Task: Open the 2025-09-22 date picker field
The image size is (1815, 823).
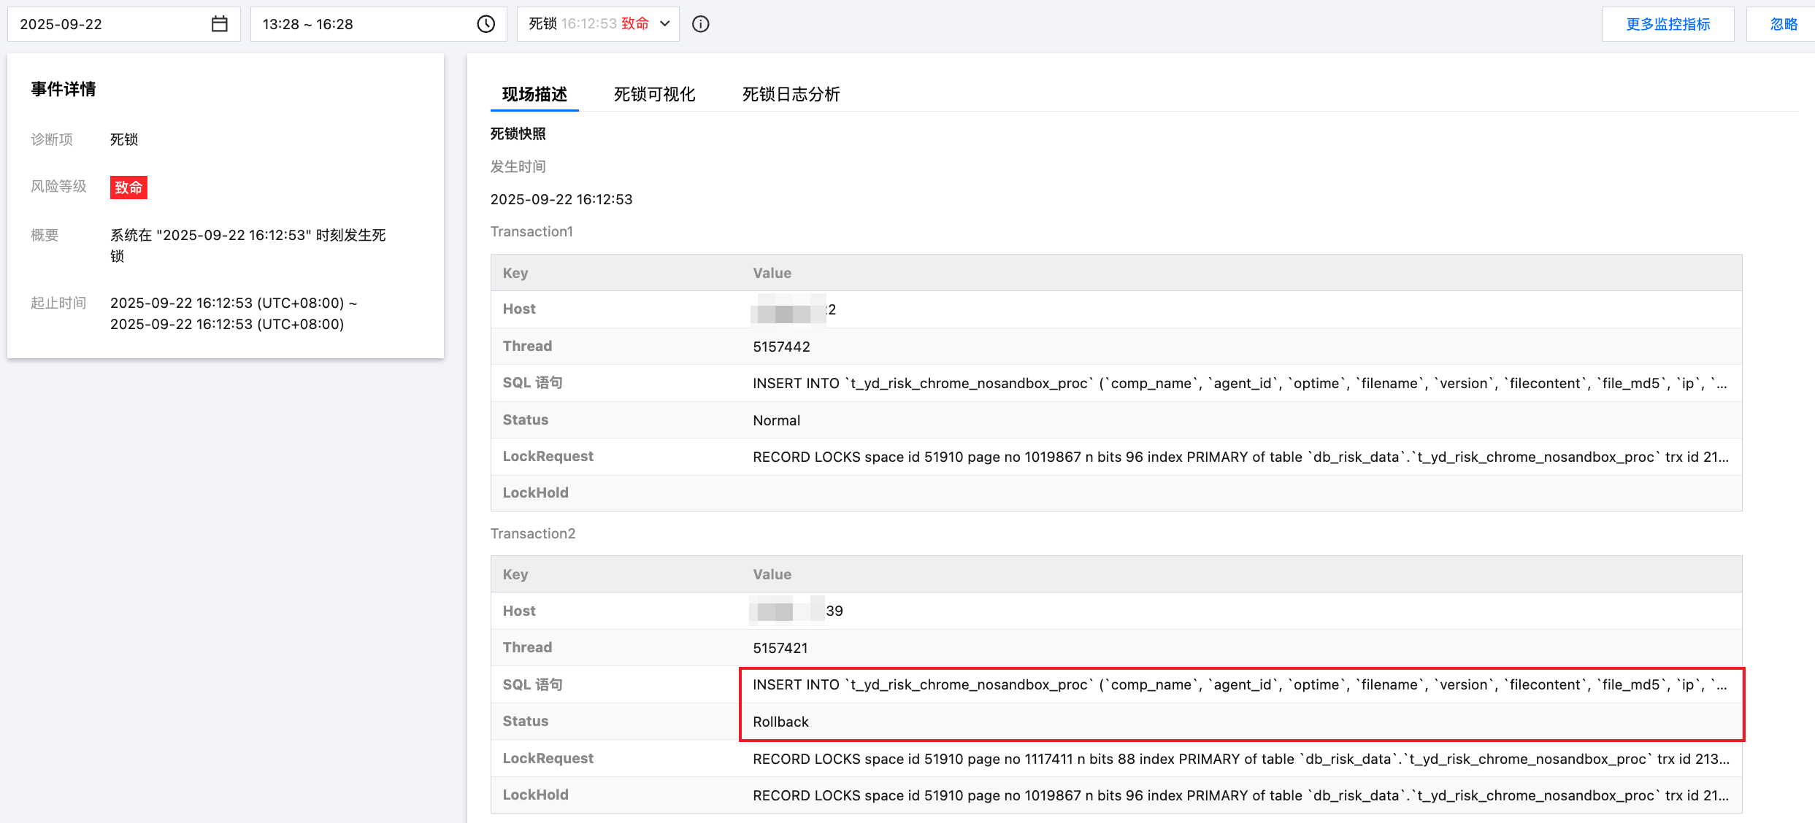Action: (x=110, y=24)
